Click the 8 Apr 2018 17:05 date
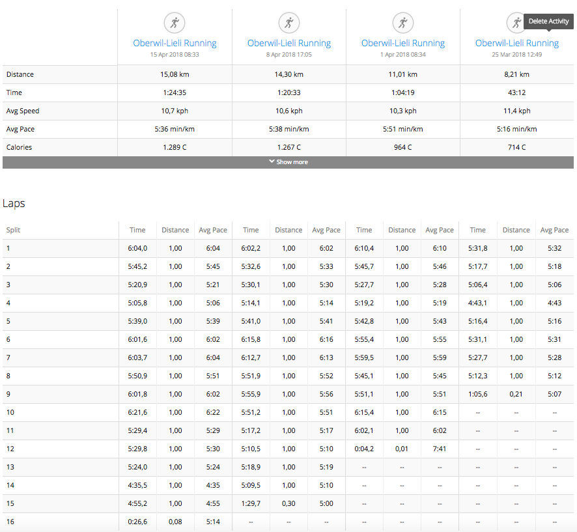 [x=289, y=55]
